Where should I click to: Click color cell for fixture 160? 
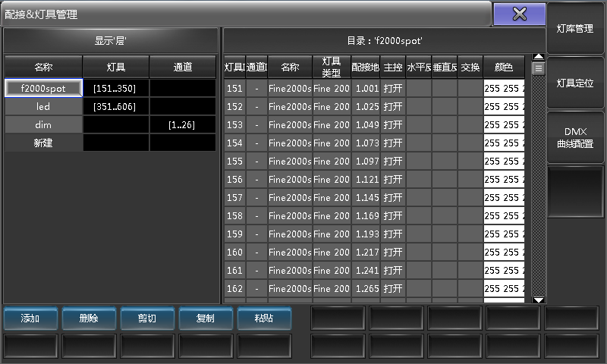pyautogui.click(x=504, y=252)
